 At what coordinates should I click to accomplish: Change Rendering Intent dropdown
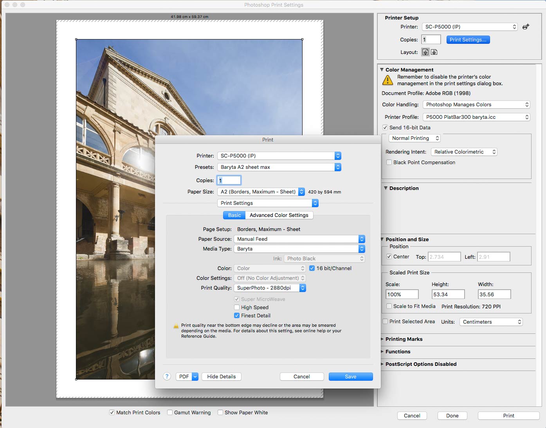464,152
